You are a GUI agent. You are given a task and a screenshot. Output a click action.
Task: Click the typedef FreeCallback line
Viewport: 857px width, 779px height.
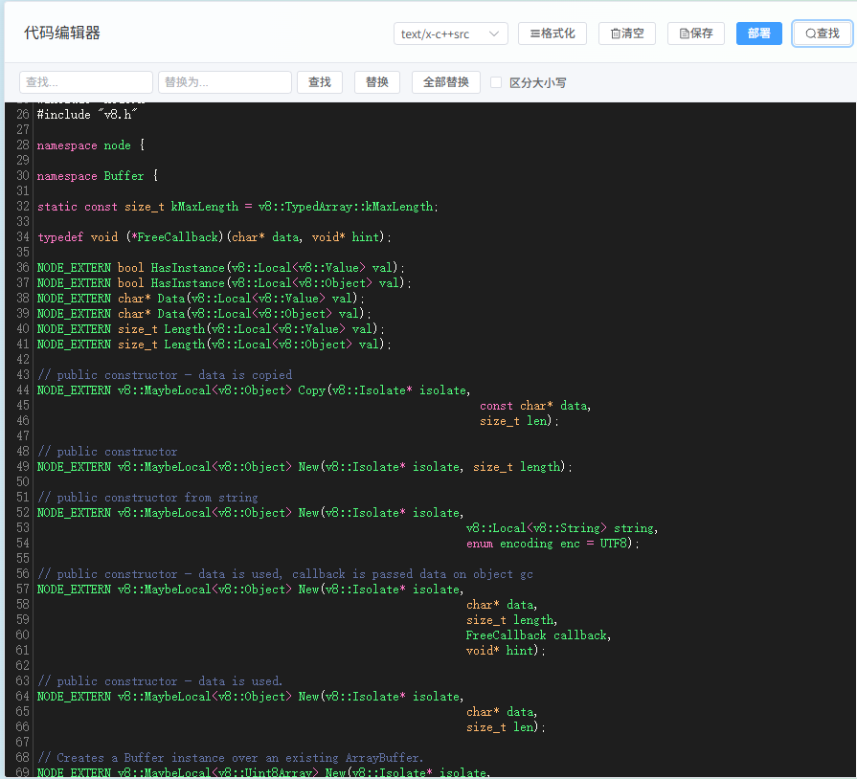(x=214, y=237)
